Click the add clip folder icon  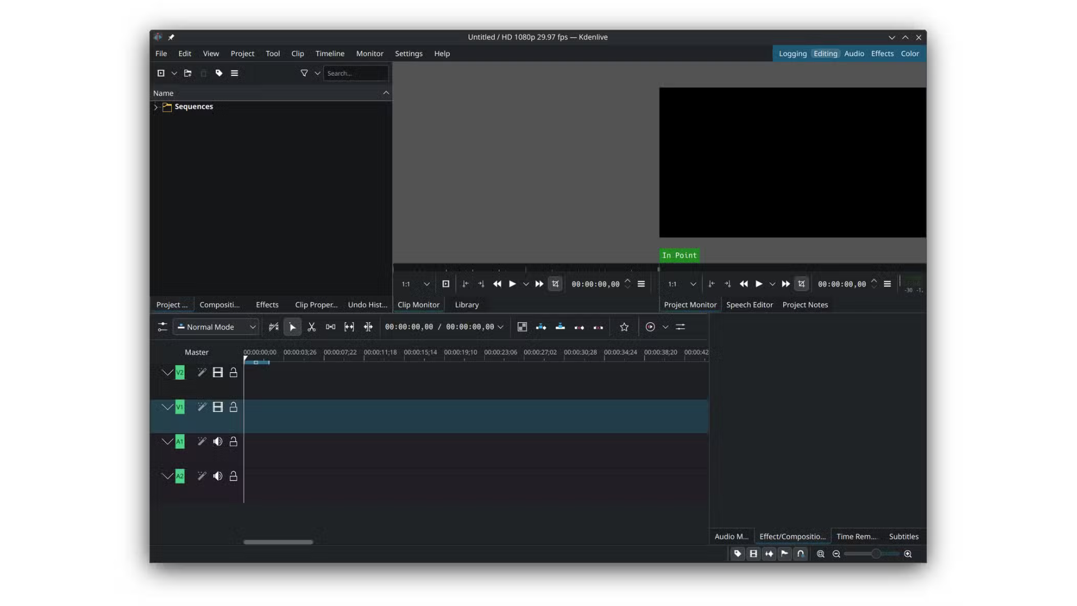pyautogui.click(x=188, y=74)
